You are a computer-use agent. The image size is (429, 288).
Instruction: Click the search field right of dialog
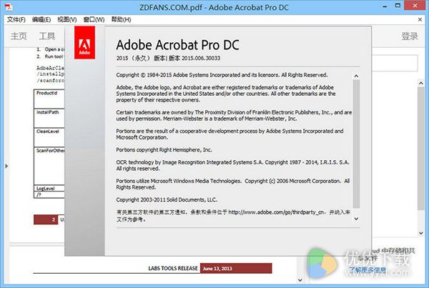pos(395,63)
